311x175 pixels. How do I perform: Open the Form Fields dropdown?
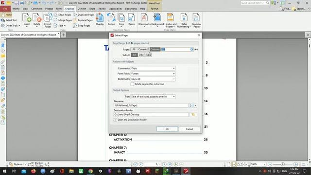tap(153, 73)
